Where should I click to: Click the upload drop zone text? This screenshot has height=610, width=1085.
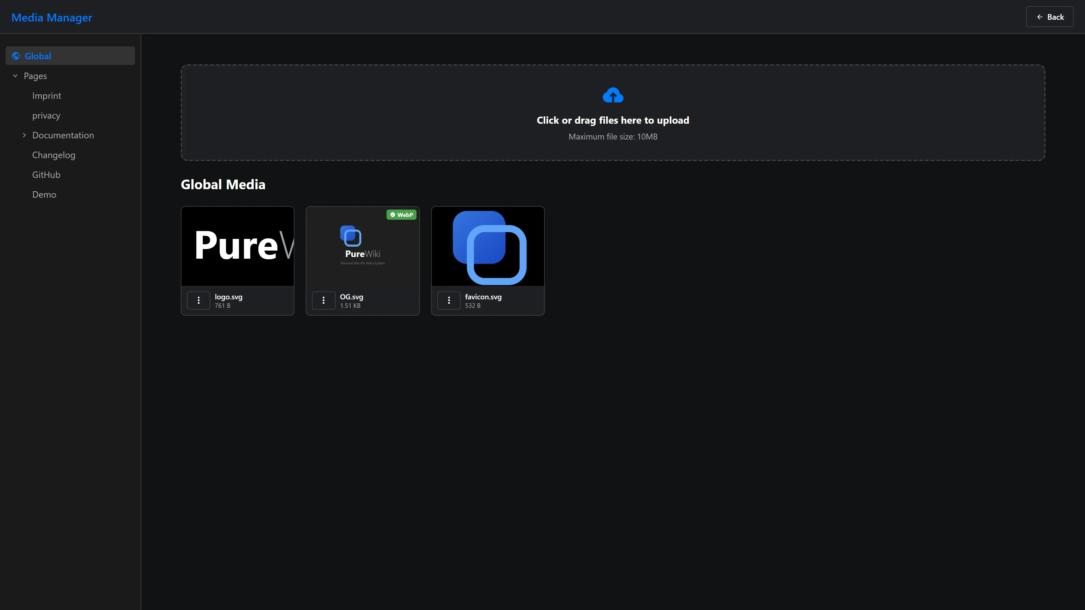(613, 120)
